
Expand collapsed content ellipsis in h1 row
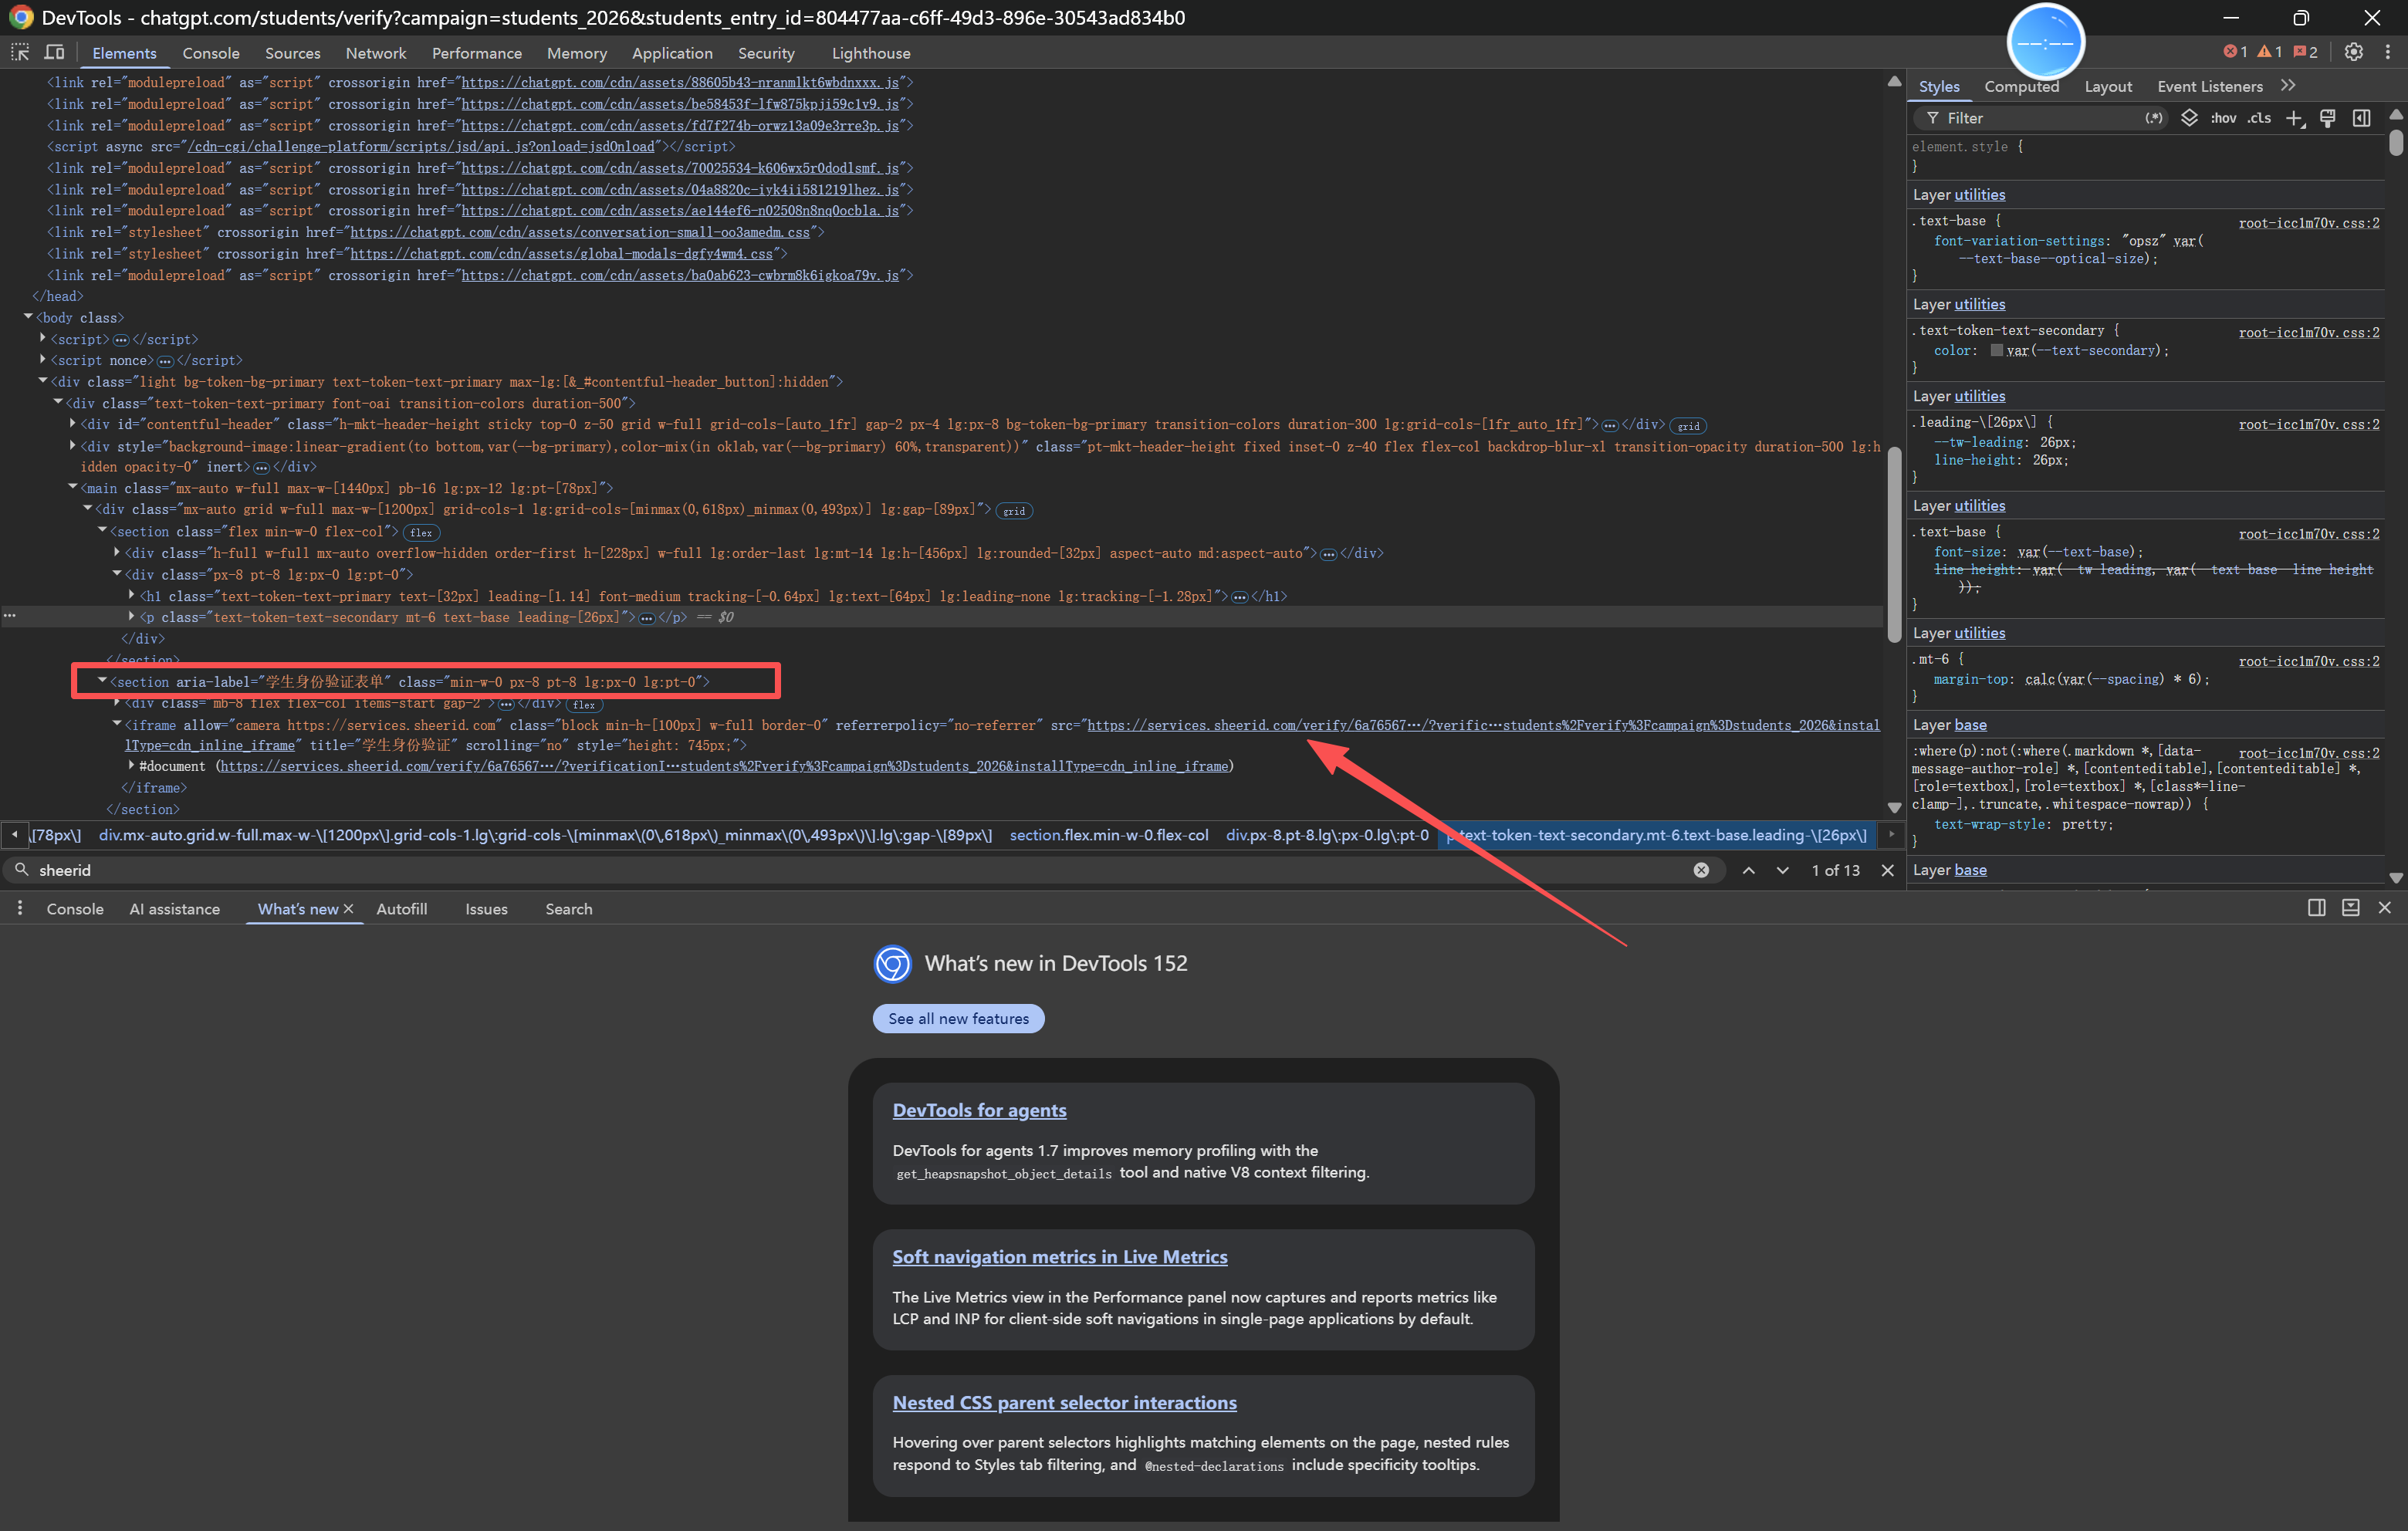(x=1240, y=597)
